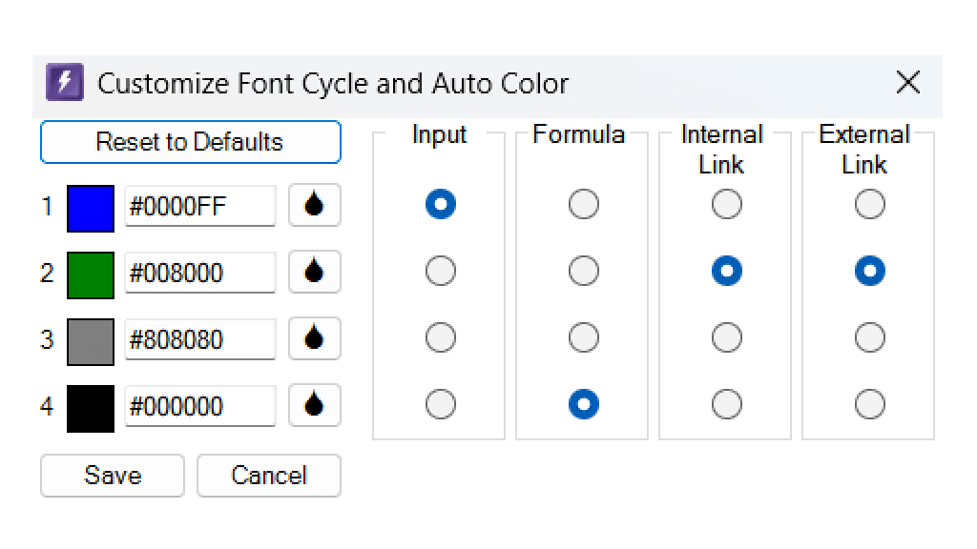Select Formula radio for color 1
977x549 pixels.
pos(581,204)
